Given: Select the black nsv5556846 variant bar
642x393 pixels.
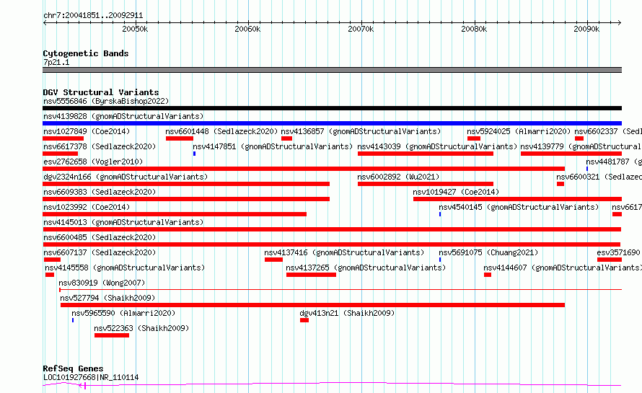Looking at the screenshot, I should [332, 108].
